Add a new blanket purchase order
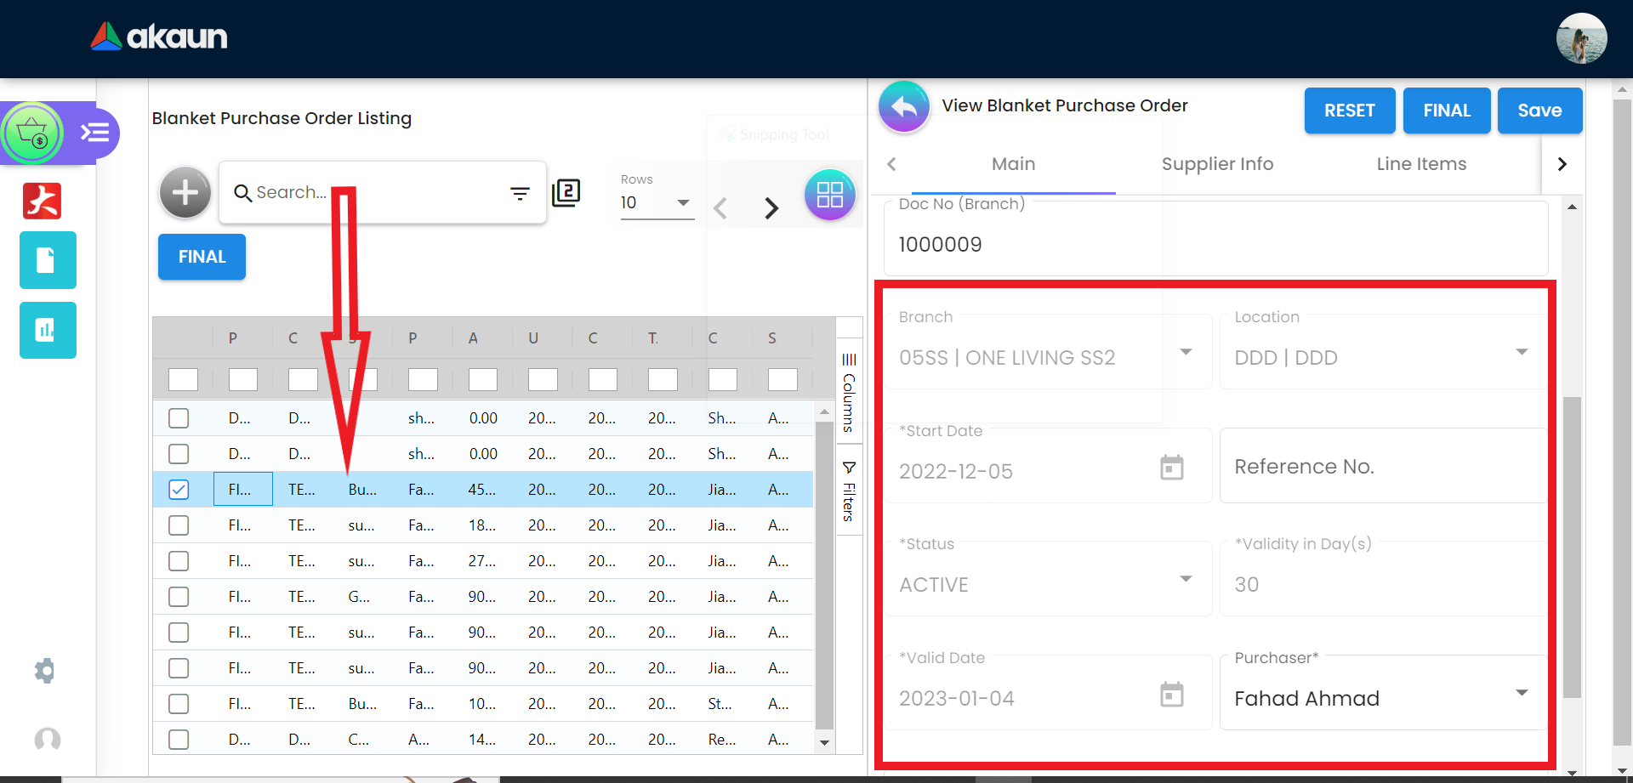 click(x=185, y=192)
